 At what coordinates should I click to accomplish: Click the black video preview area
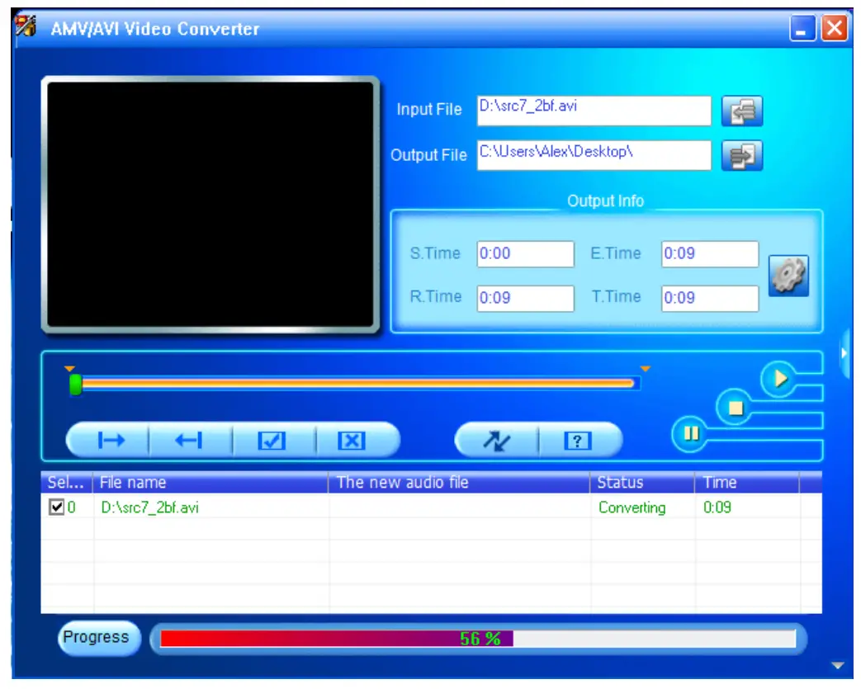click(x=211, y=205)
